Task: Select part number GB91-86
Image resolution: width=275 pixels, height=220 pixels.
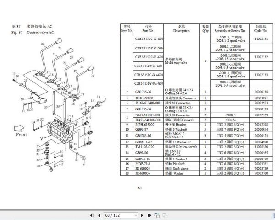Action: pyautogui.click(x=141, y=153)
